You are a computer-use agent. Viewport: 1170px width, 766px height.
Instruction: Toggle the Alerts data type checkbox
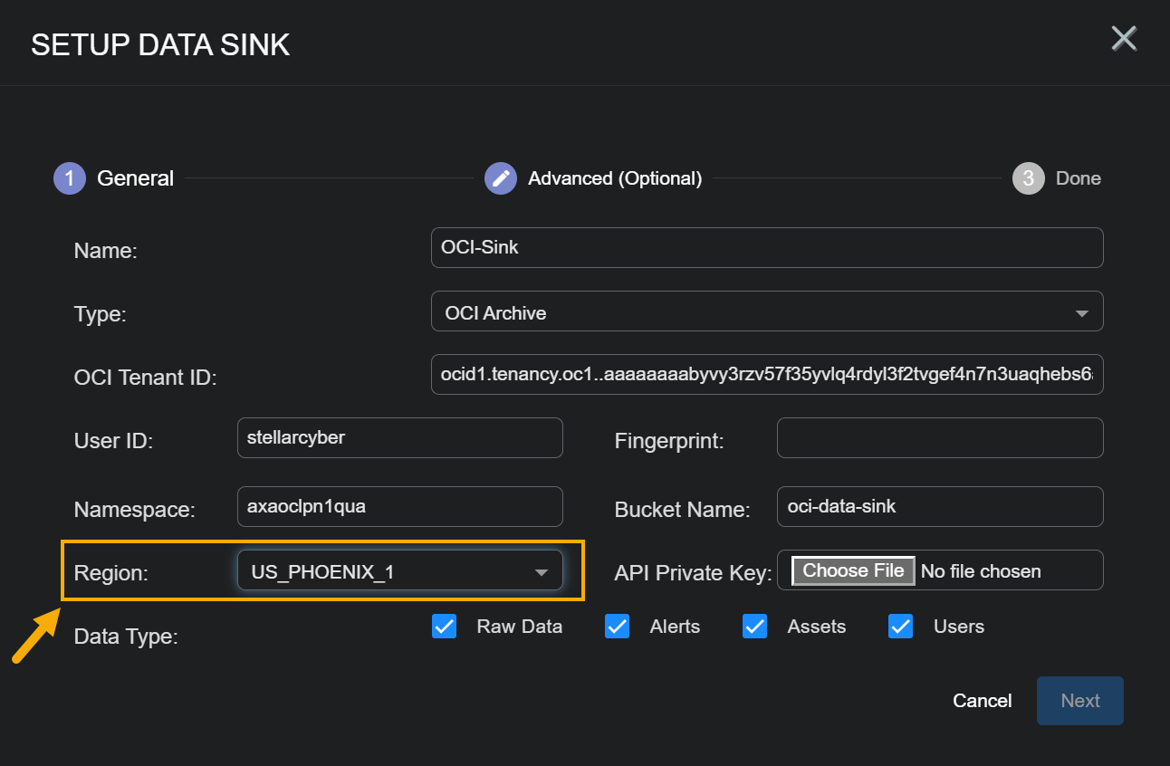617,627
